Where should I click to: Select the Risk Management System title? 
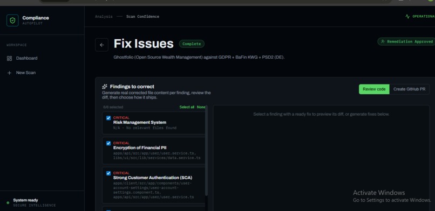point(140,123)
